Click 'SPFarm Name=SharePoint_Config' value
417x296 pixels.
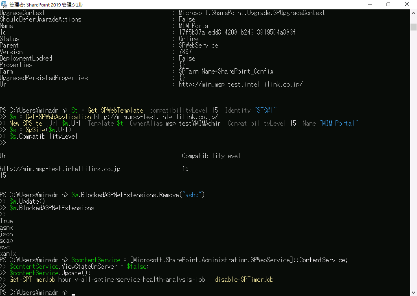pyautogui.click(x=226, y=72)
